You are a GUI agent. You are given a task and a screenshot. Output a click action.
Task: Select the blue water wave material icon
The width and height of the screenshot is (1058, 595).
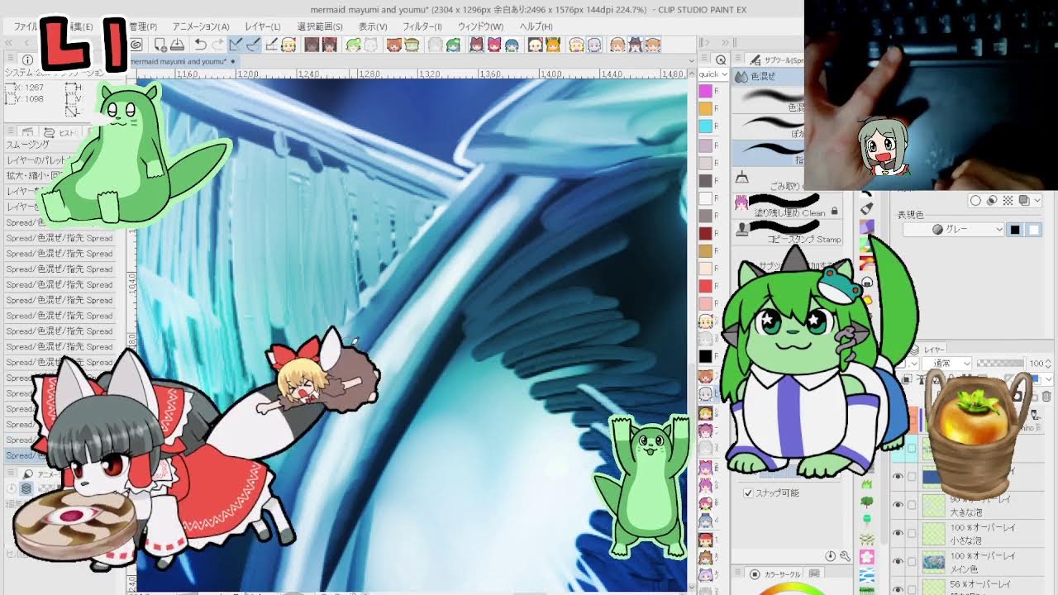[866, 576]
